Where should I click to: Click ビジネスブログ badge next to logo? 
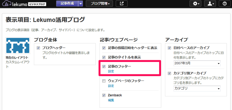coord(37,4)
